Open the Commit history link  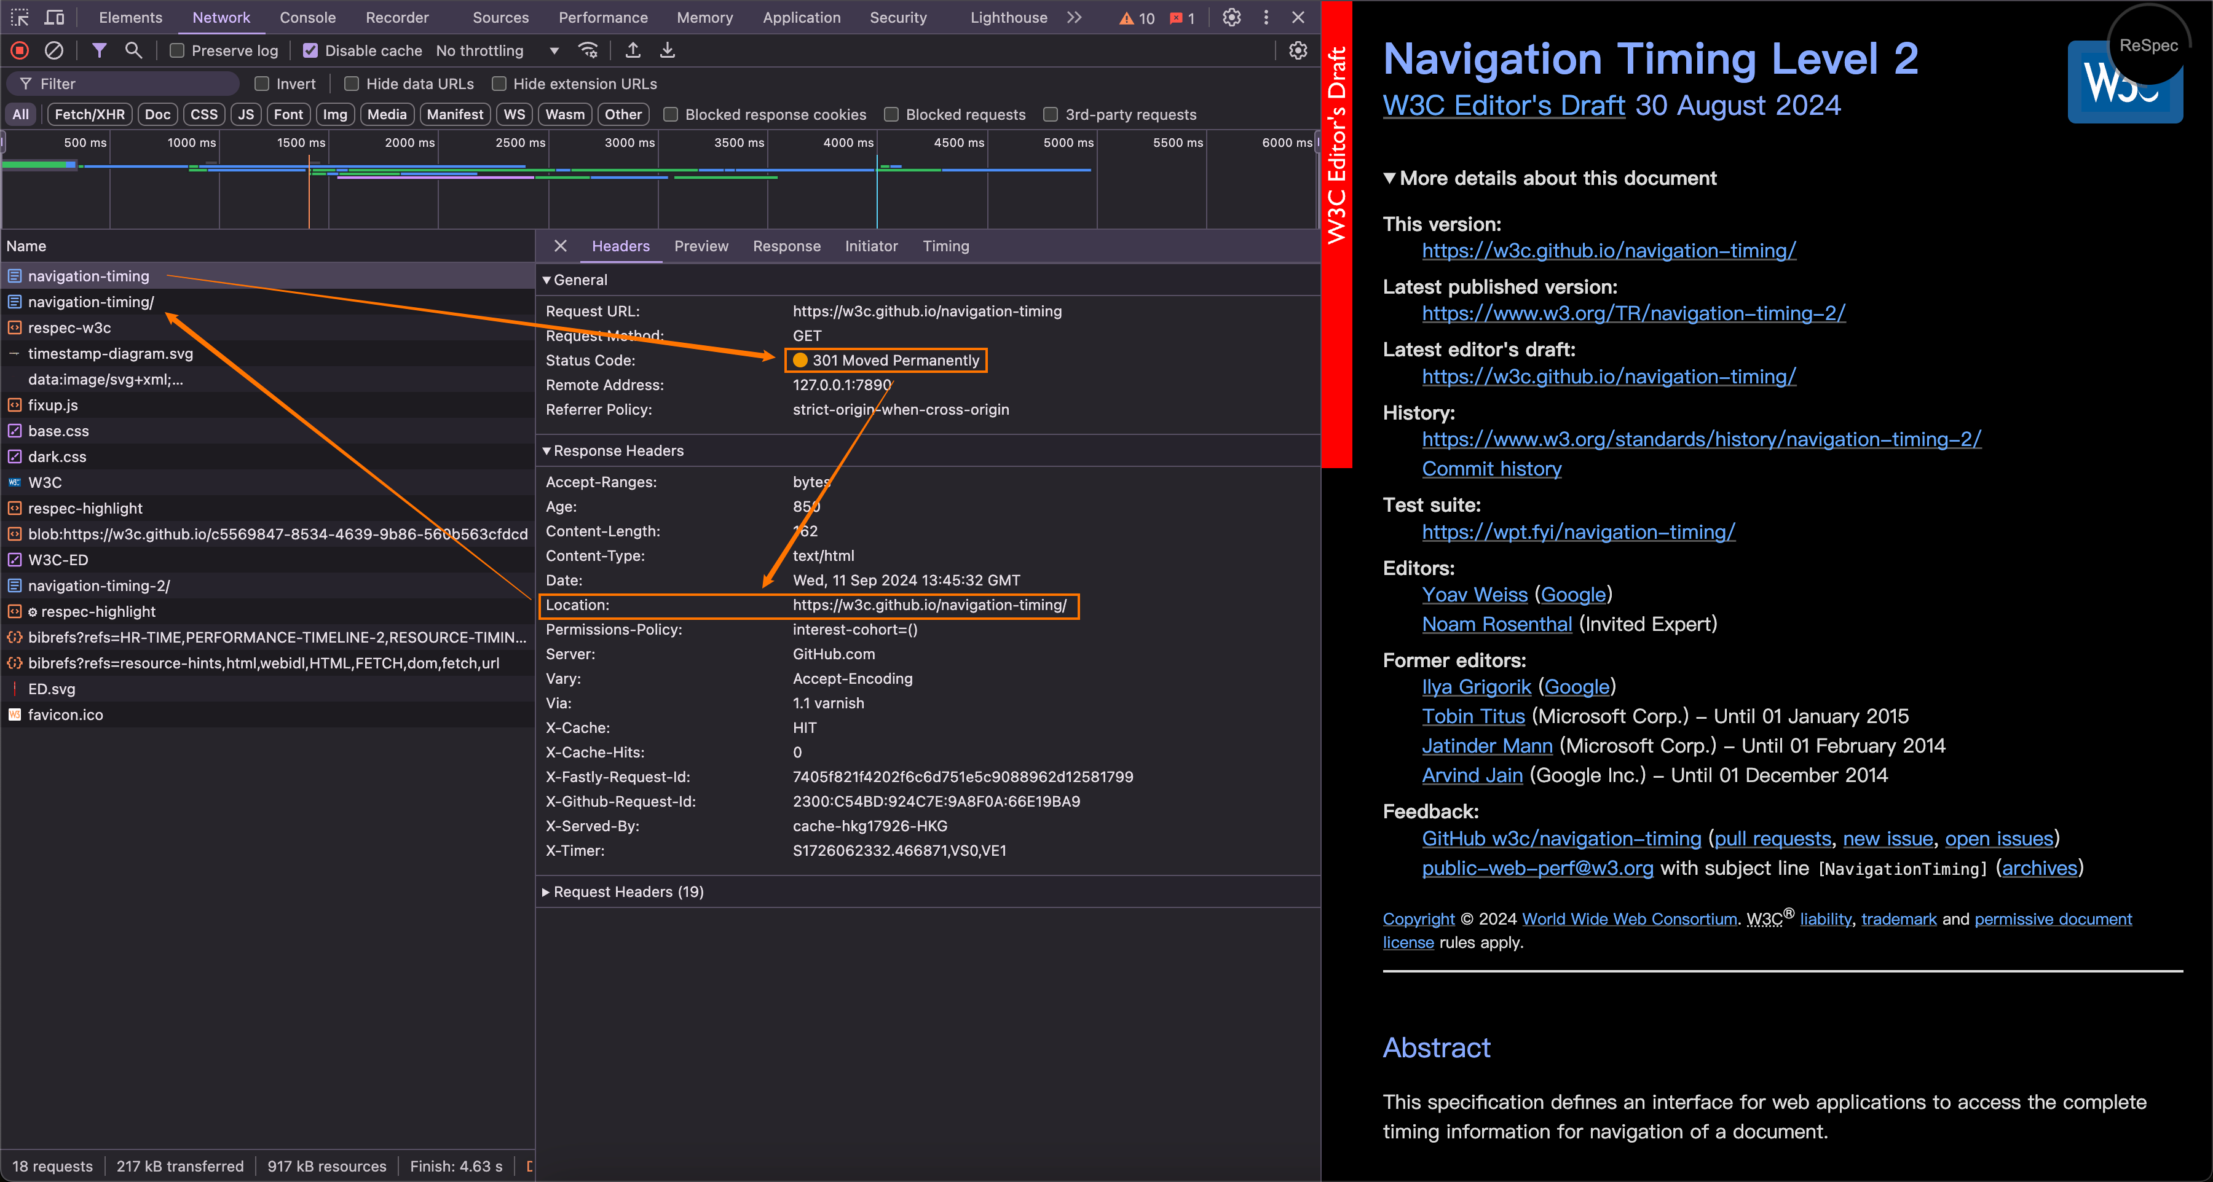point(1491,469)
